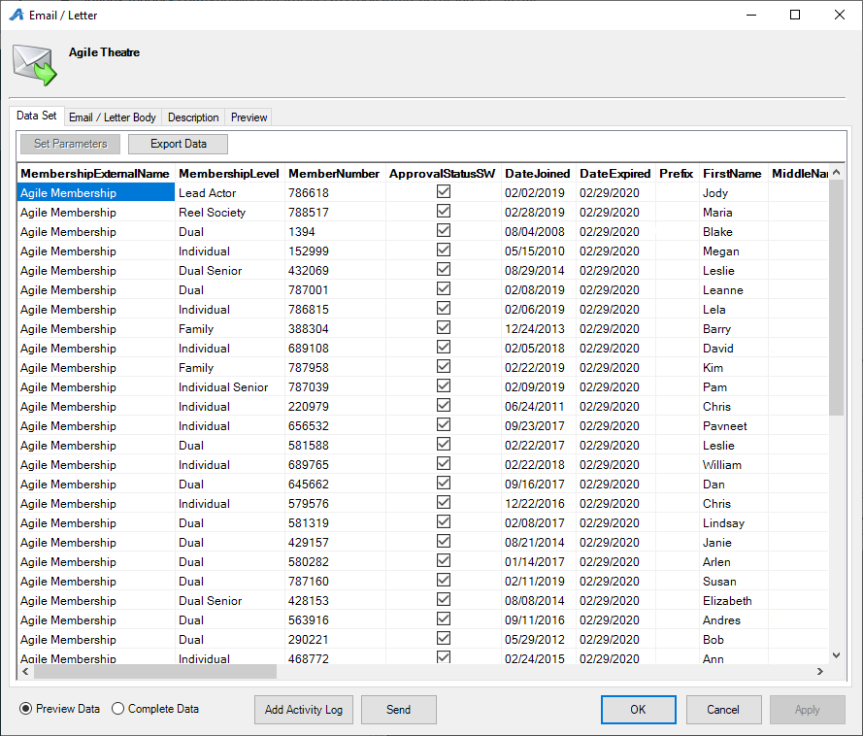Click the Cancel button
The image size is (863, 736).
pos(723,710)
